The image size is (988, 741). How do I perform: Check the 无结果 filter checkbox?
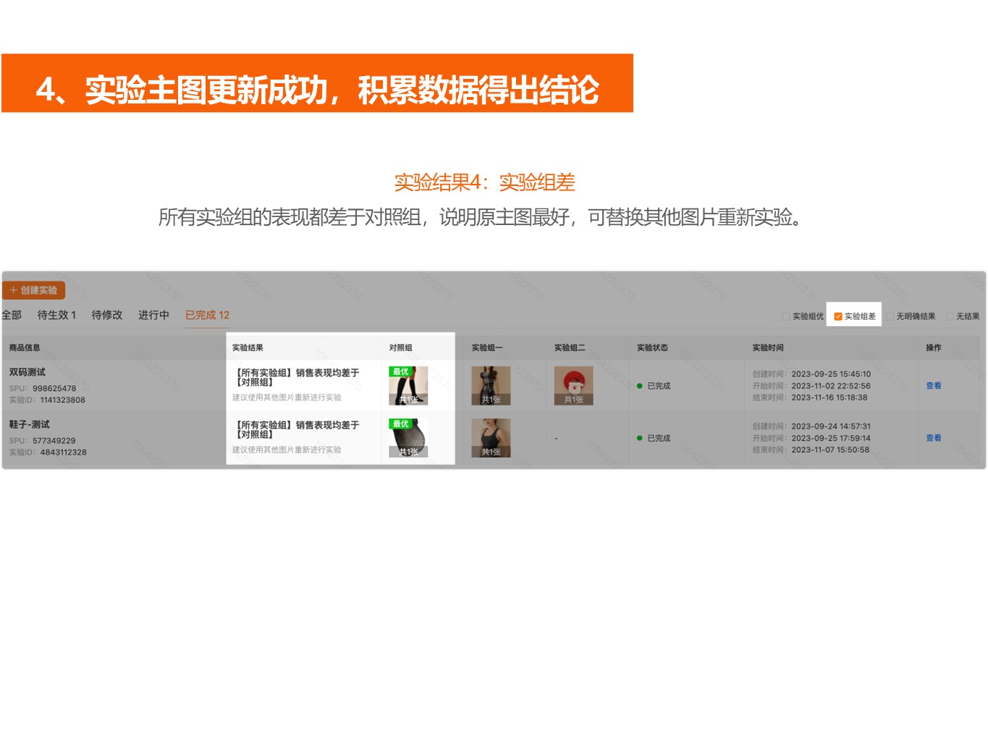(x=950, y=316)
